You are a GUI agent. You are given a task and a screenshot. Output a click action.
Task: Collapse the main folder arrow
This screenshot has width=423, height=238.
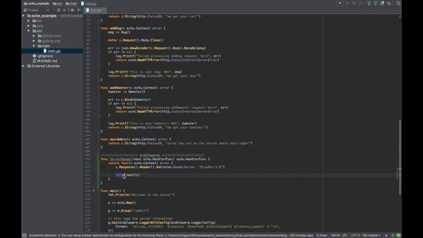point(34,46)
